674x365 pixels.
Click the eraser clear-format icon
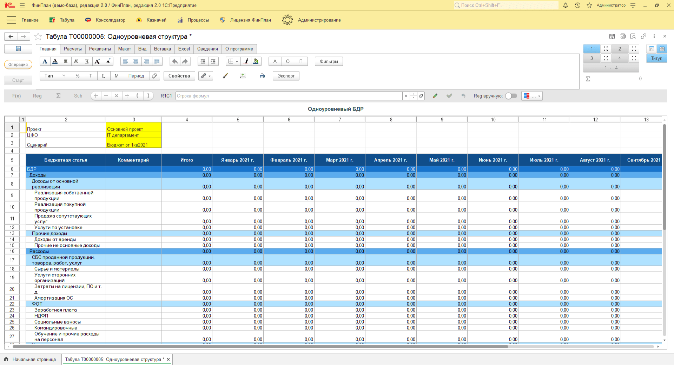click(x=154, y=76)
